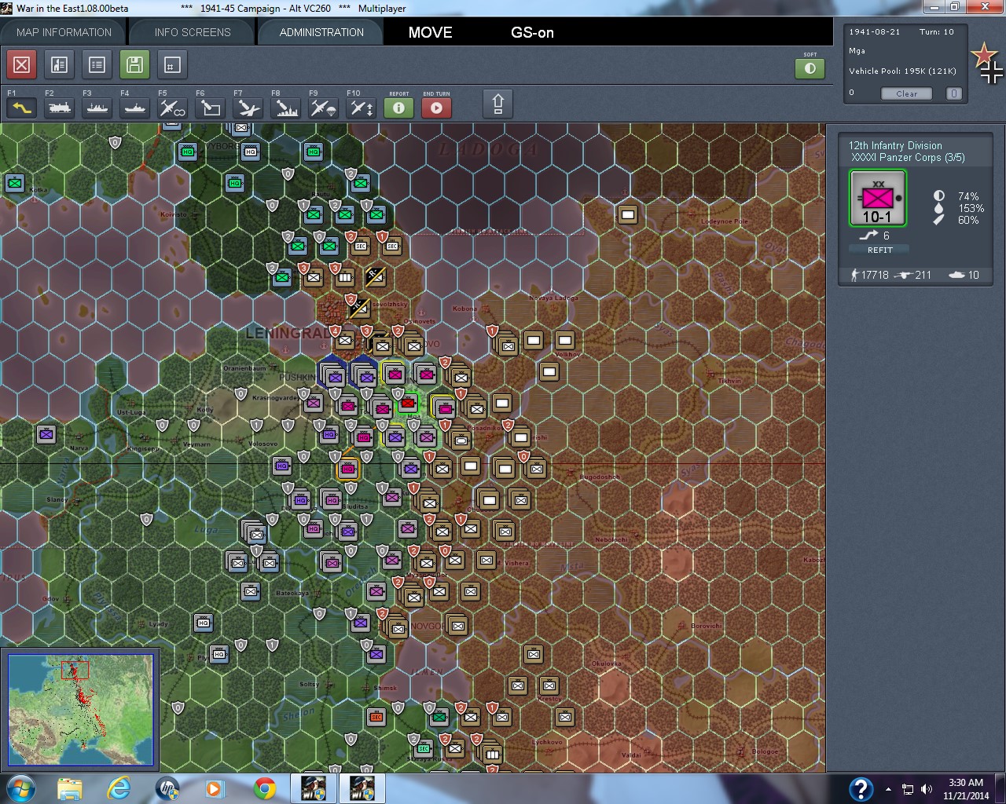Select the orange-outlined pink unit counter
Screen dimensions: 1006x804
(348, 469)
